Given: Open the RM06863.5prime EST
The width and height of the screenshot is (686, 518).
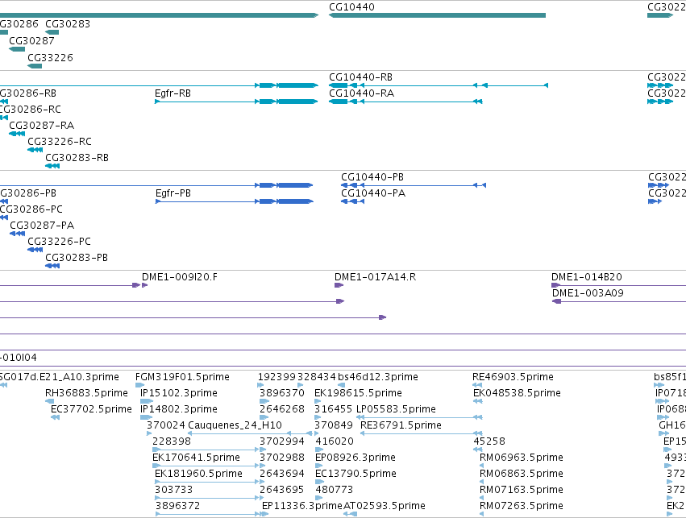Looking at the screenshot, I should [481, 483].
